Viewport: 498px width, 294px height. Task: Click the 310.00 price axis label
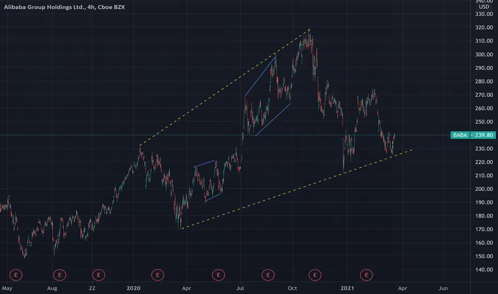pyautogui.click(x=484, y=41)
